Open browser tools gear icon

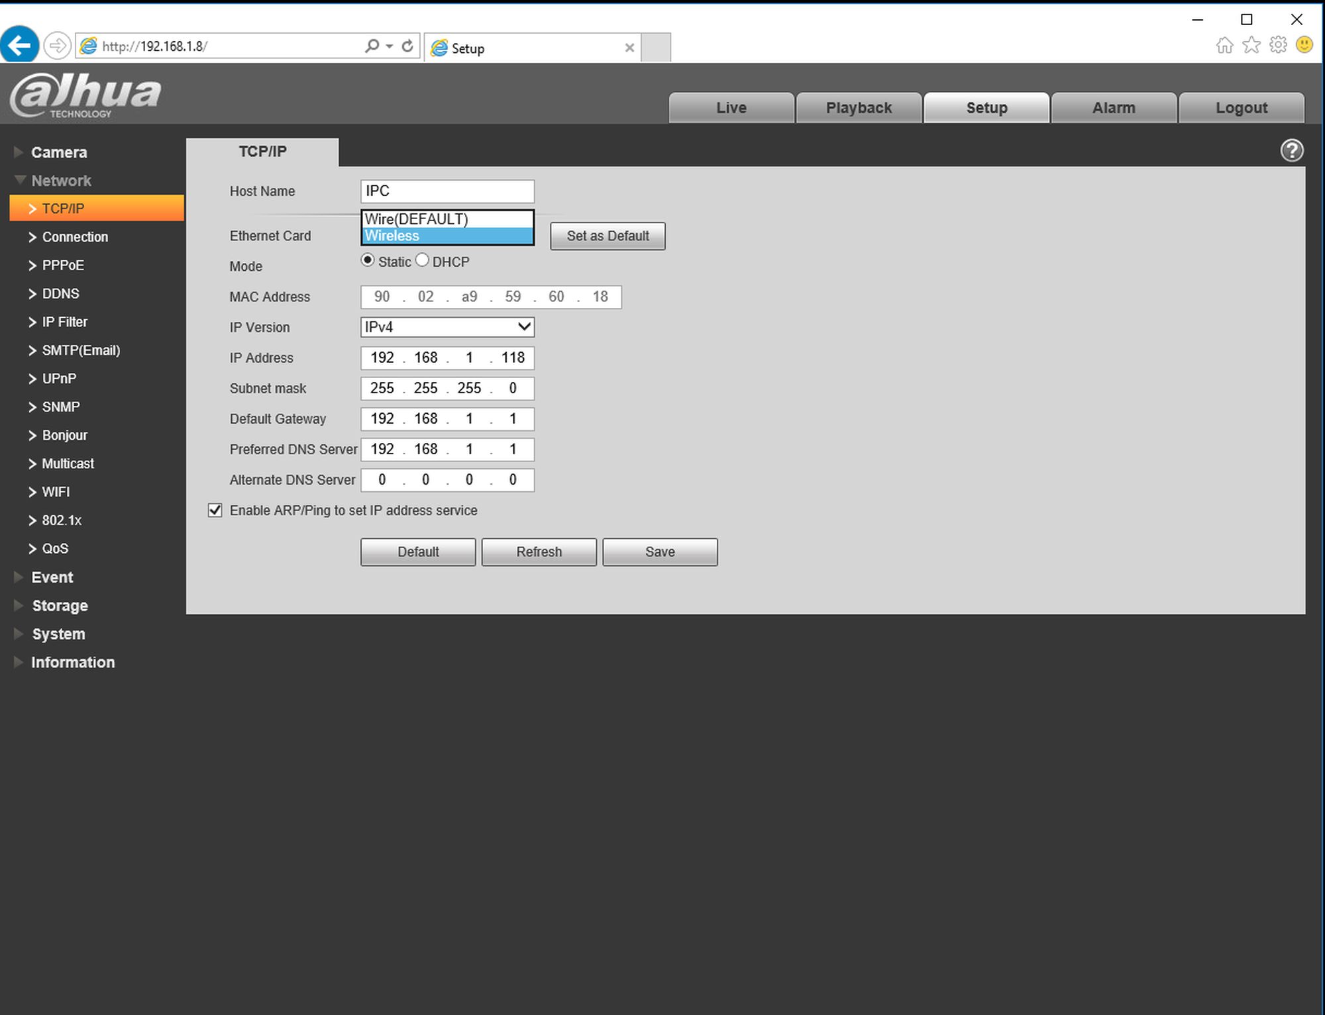click(x=1277, y=45)
